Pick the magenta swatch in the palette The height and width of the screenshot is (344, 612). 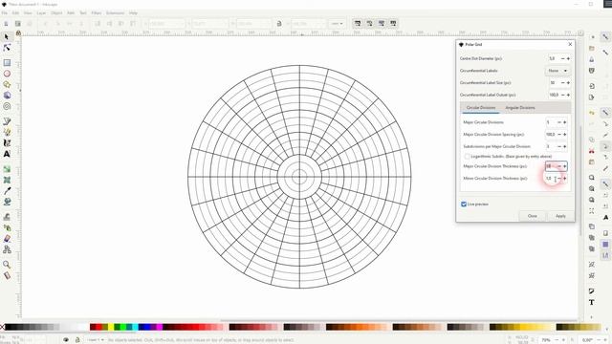pyautogui.click(x=160, y=327)
